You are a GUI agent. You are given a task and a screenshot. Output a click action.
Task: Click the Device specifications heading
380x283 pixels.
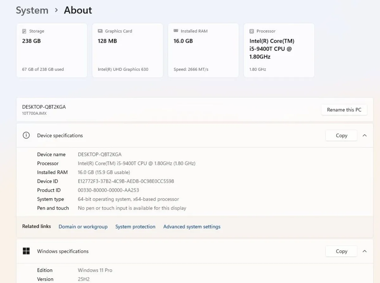point(60,135)
